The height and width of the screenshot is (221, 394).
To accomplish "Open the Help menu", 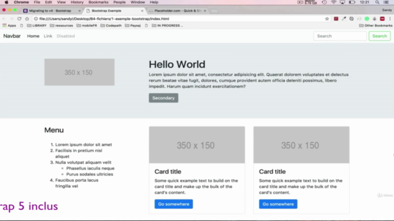I will 154,2.
